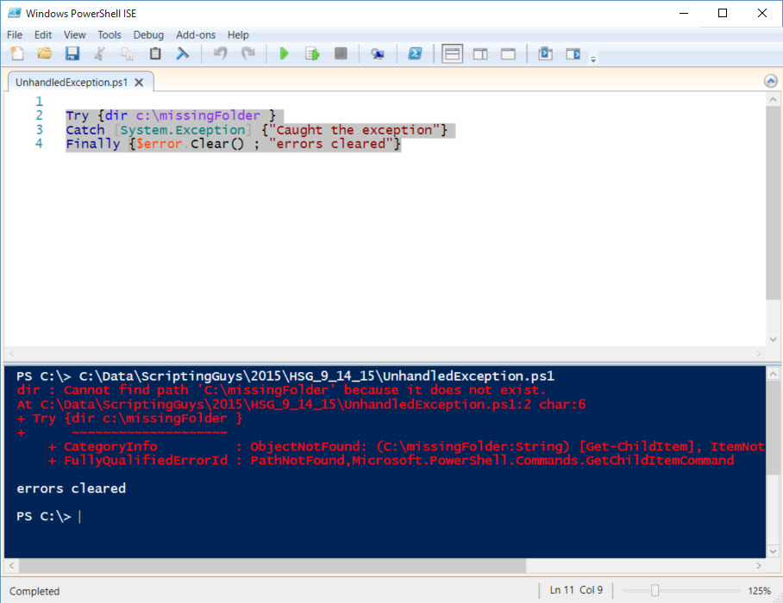
Task: Toggle Script Pane to top layout
Action: coord(452,53)
